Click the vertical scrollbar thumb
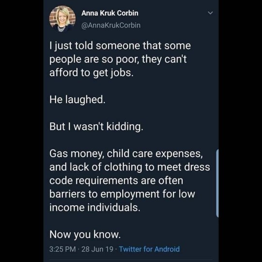The width and height of the screenshot is (262, 262). 217,183
